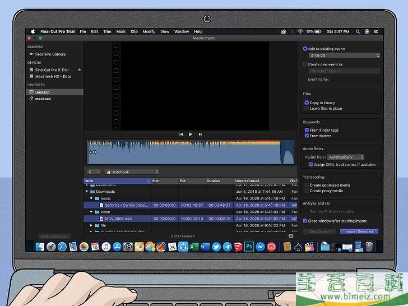Toggle From folders keyword checkbox
408x306 pixels.
(x=307, y=136)
